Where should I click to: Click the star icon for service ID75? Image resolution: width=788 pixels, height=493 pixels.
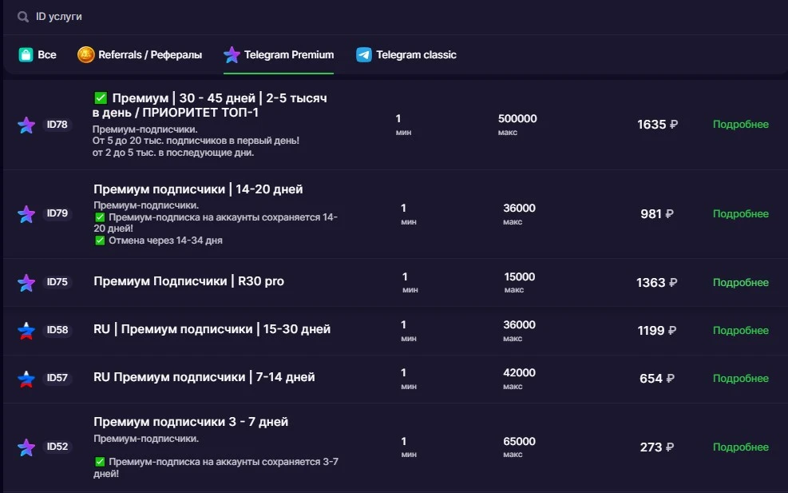(26, 282)
